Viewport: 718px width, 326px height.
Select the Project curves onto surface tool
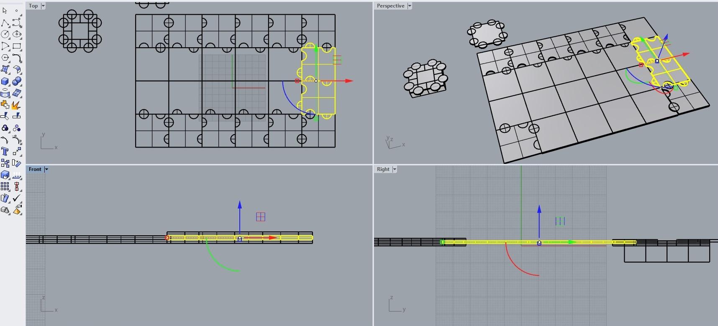(x=5, y=93)
